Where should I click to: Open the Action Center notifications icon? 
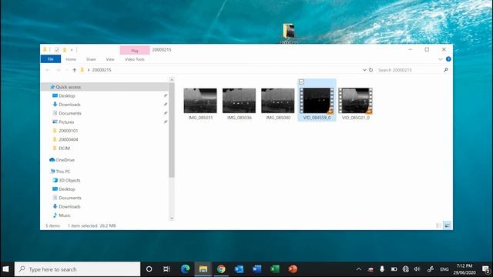[x=486, y=269]
